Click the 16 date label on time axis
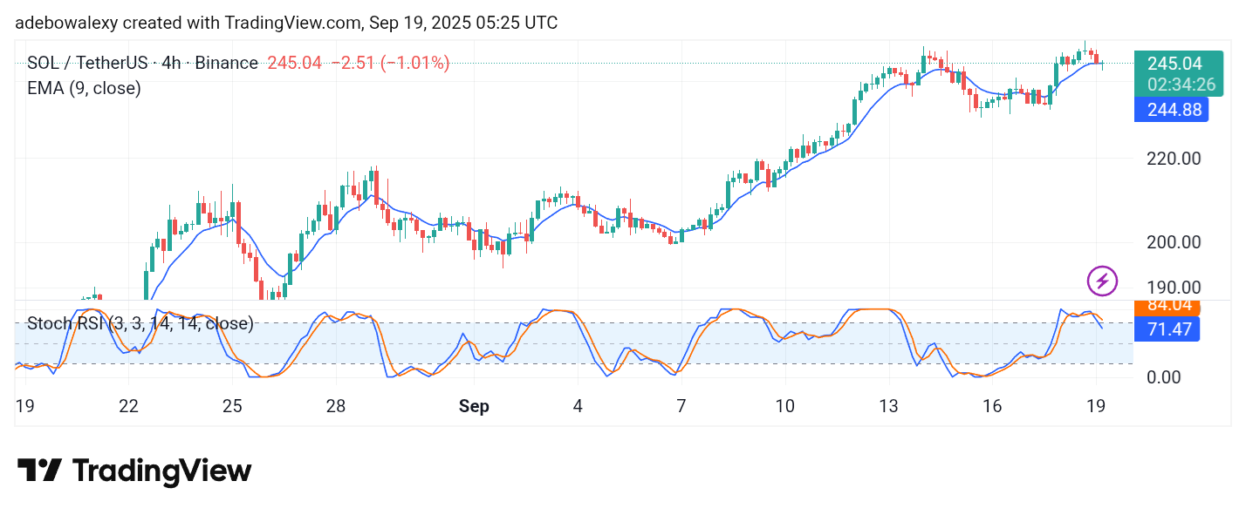 [992, 406]
